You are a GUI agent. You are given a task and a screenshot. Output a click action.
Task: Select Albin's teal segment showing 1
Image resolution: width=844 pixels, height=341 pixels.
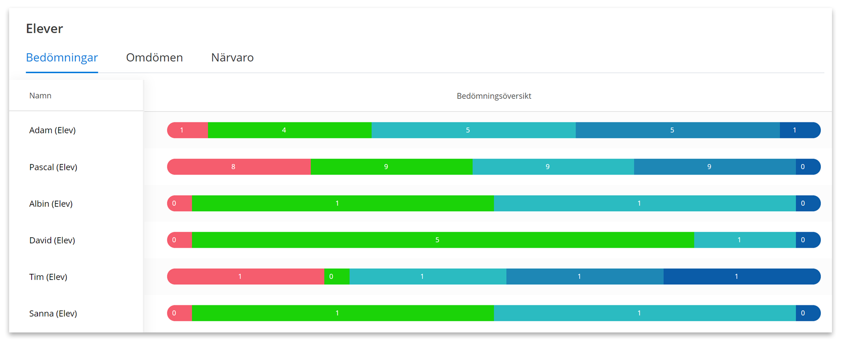click(645, 203)
